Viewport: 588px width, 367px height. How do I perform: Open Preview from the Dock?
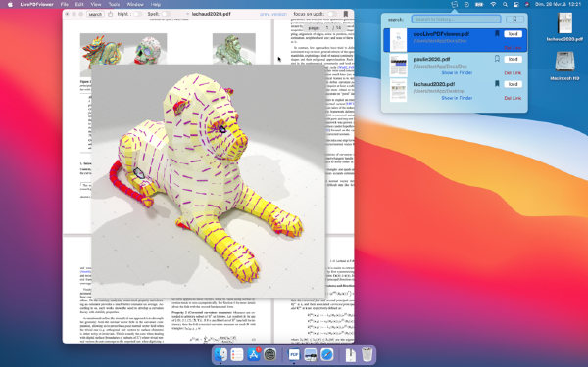(x=311, y=354)
